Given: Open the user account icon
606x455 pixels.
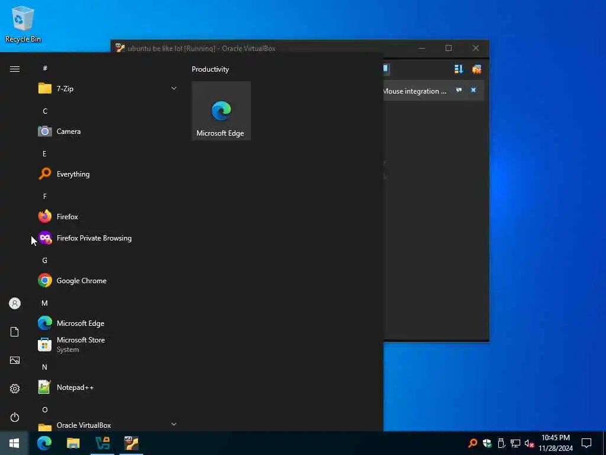Looking at the screenshot, I should 15,303.
